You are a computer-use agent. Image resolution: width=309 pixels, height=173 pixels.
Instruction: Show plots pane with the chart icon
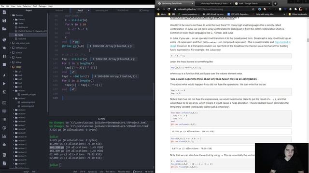point(4,136)
